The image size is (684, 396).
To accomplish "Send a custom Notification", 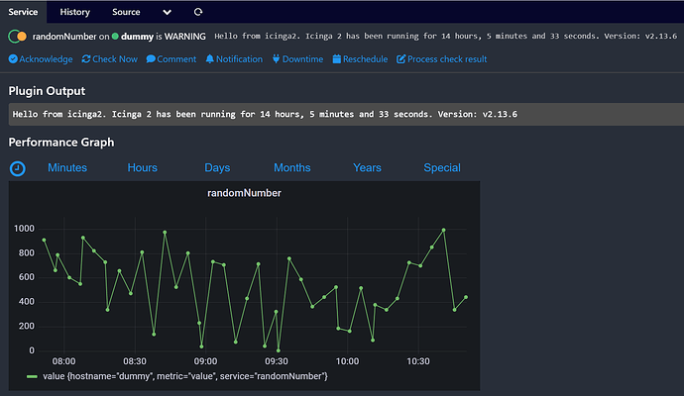I will pyautogui.click(x=234, y=59).
